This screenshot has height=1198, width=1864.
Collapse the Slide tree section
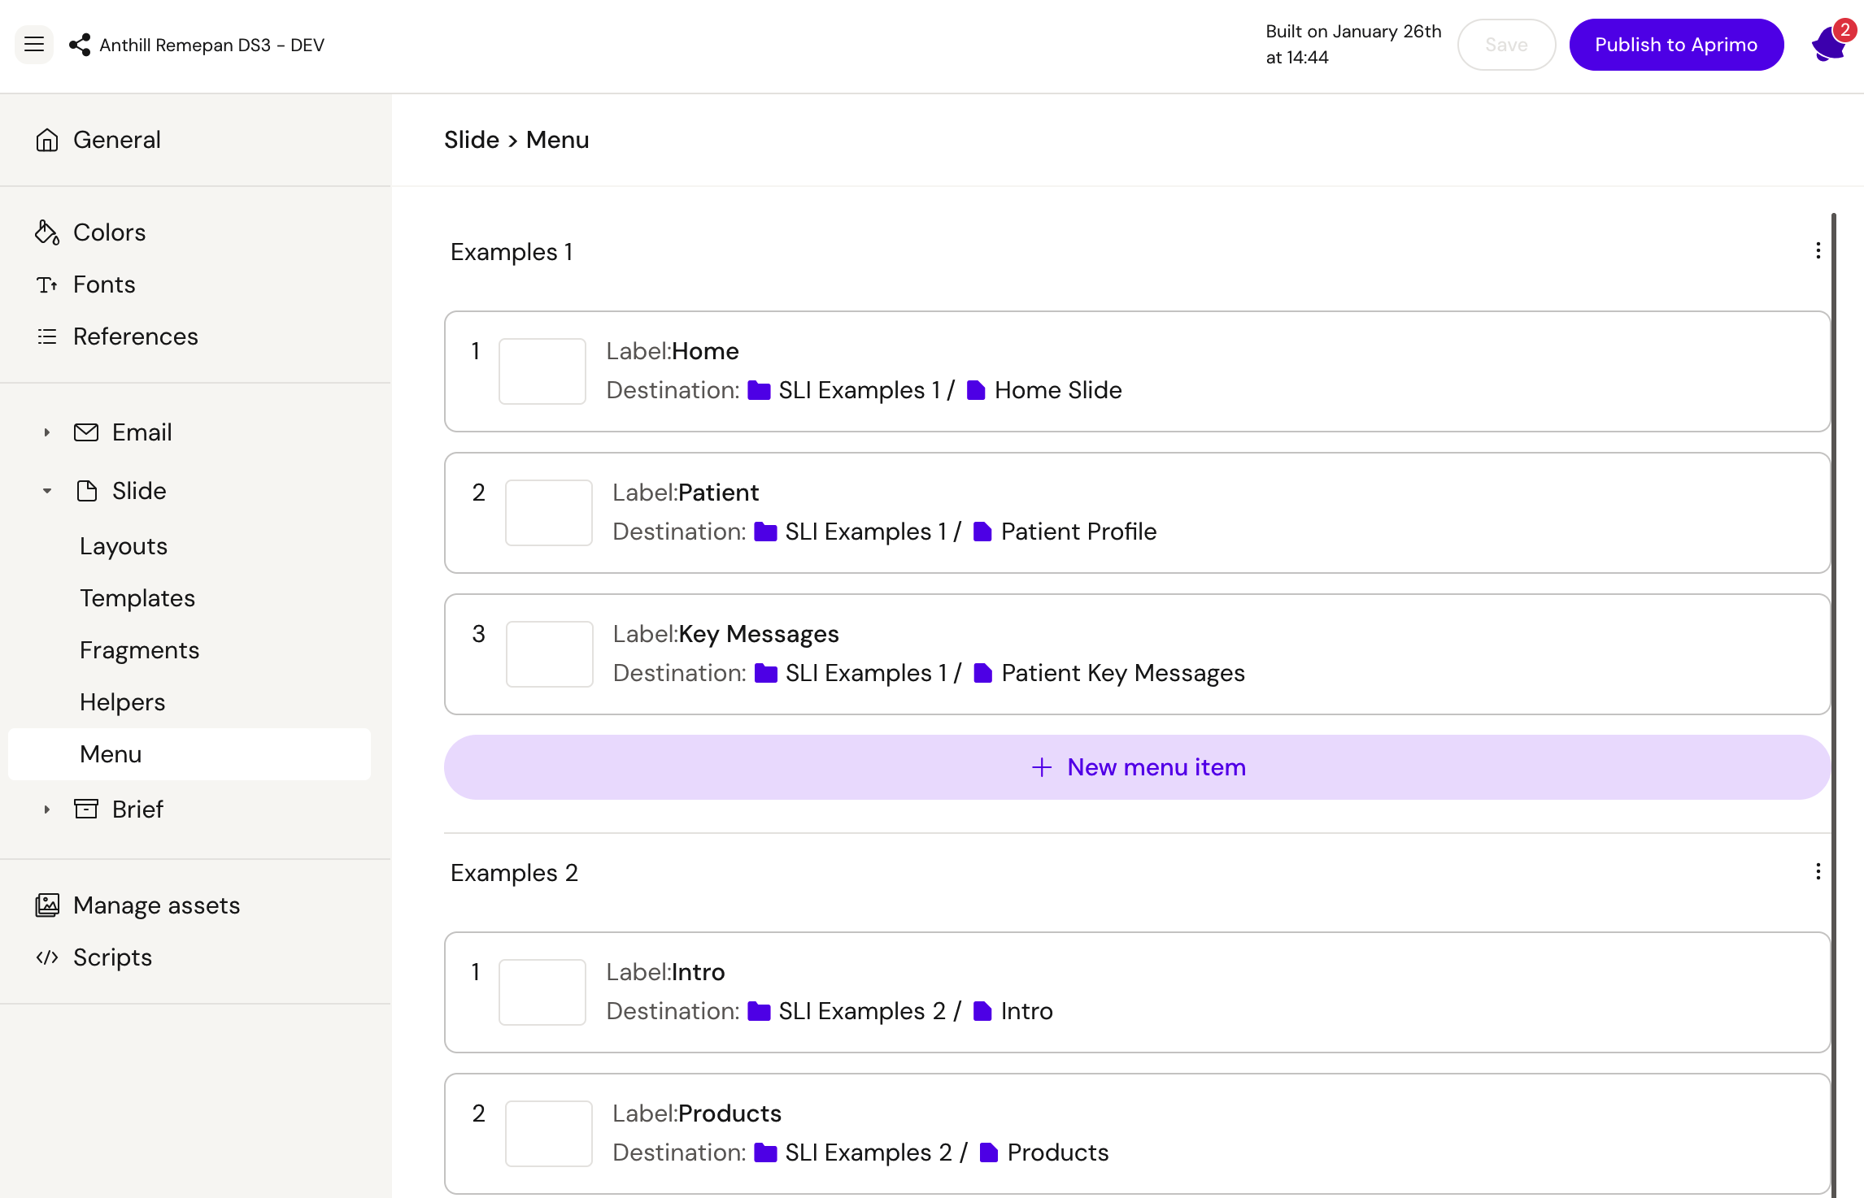coord(47,491)
